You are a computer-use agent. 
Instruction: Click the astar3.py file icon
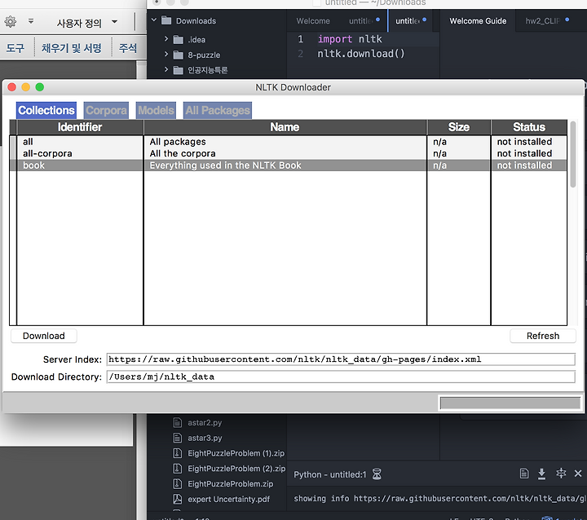(177, 438)
